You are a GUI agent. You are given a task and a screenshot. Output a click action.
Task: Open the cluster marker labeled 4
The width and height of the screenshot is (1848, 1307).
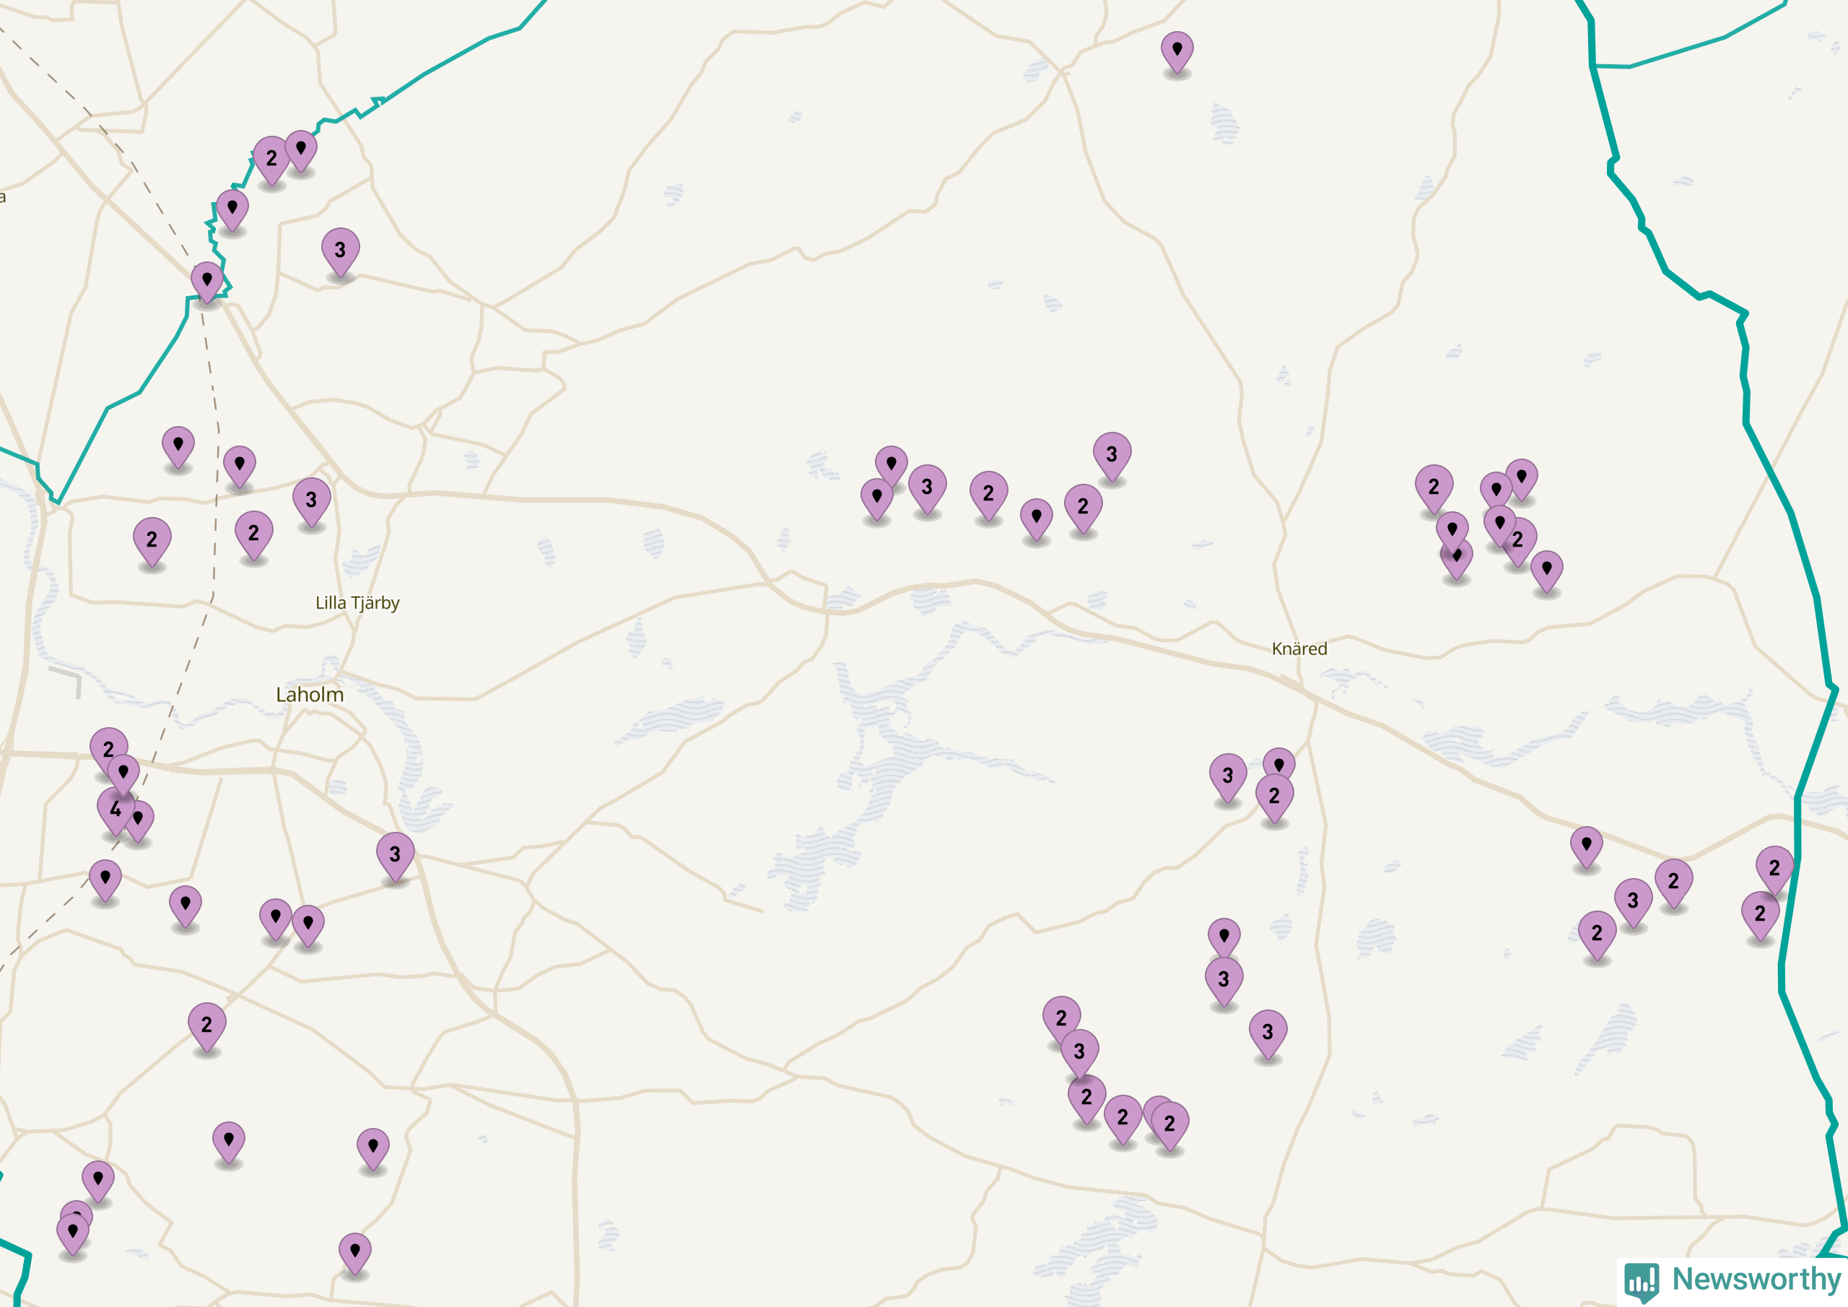tap(115, 809)
